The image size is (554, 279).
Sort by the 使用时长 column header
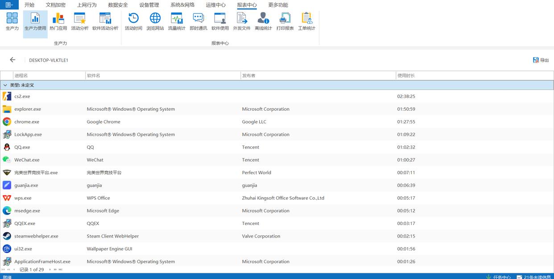[x=406, y=75]
